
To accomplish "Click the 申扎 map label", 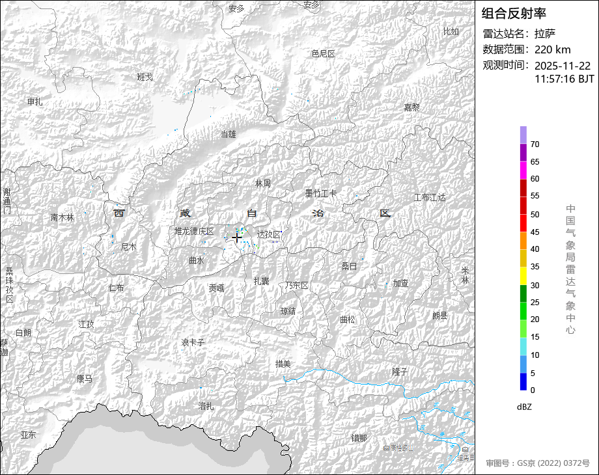I will click(35, 102).
